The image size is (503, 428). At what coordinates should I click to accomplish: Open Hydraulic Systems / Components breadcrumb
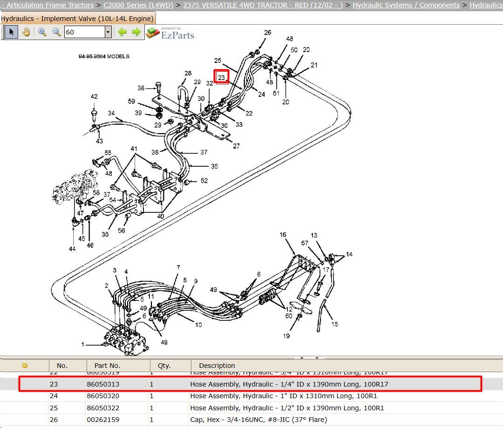tap(406, 5)
